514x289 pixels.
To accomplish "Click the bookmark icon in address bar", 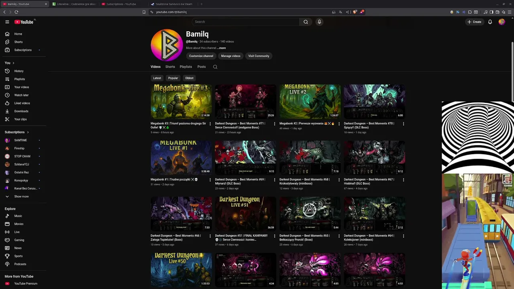I will (x=144, y=12).
